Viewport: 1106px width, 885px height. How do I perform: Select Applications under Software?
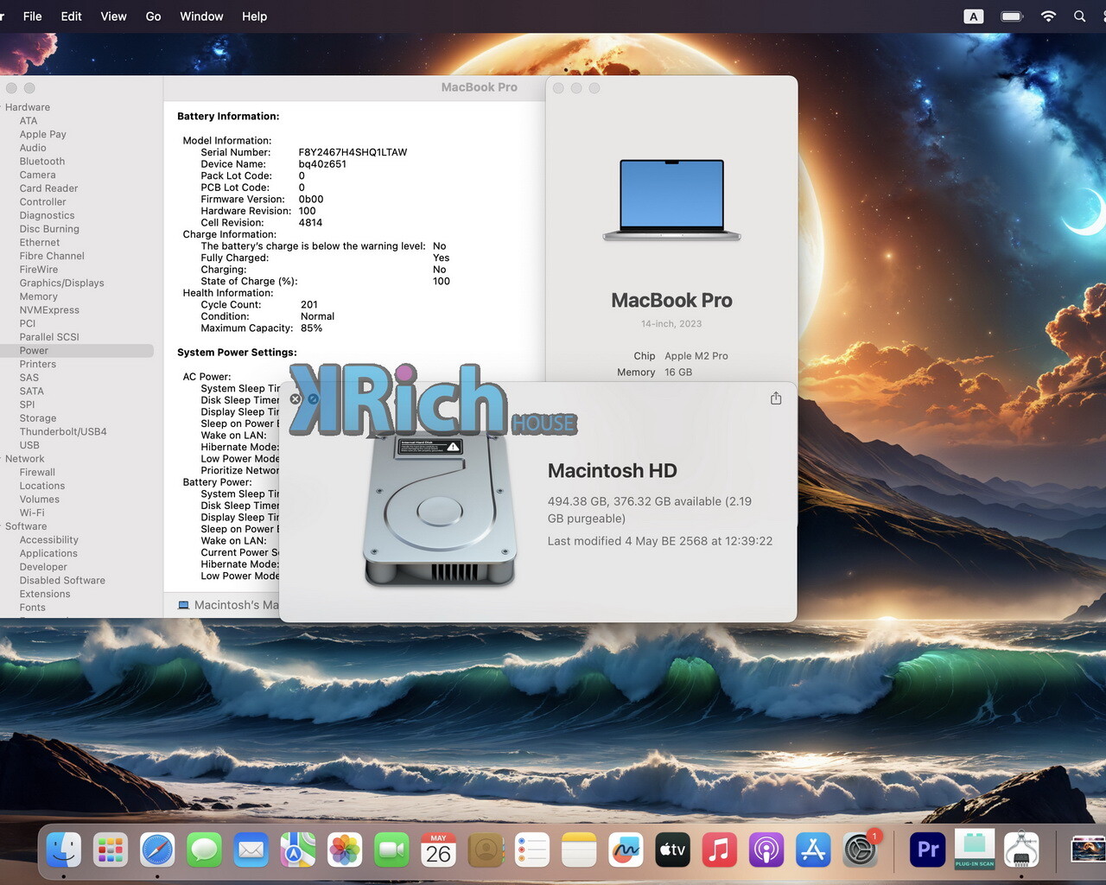[48, 553]
